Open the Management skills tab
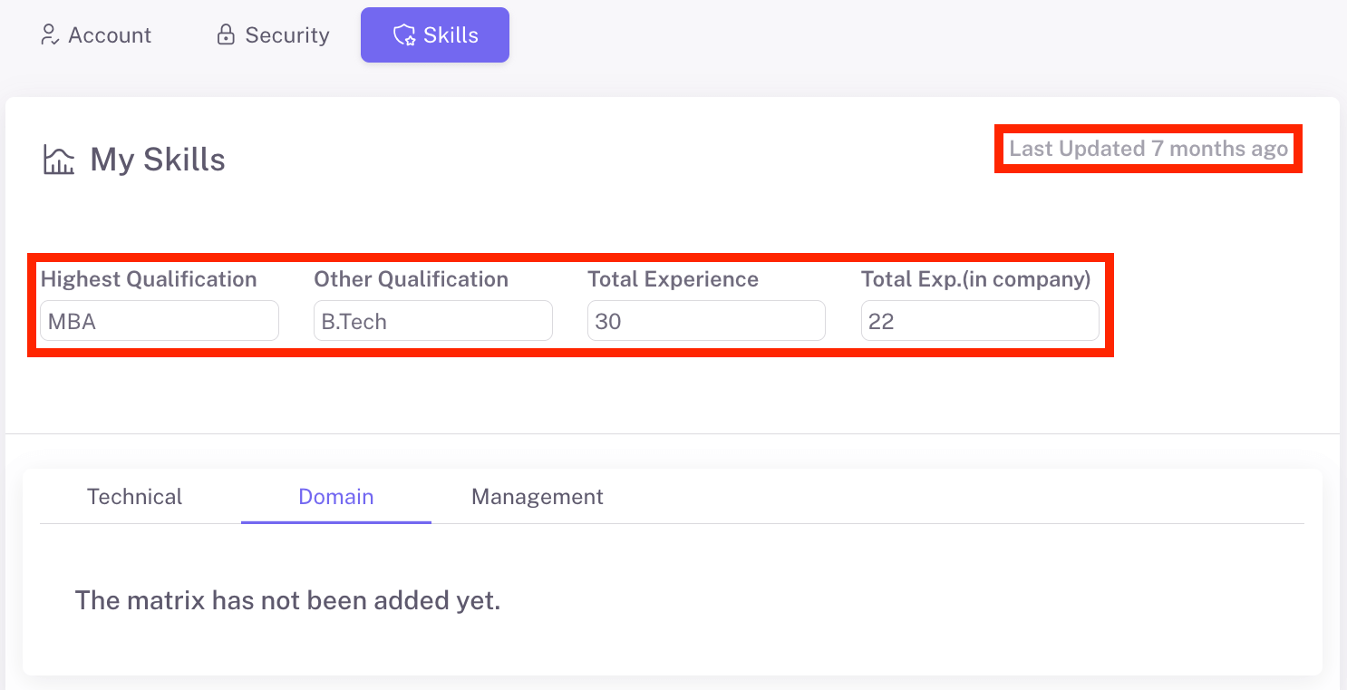 coord(537,497)
